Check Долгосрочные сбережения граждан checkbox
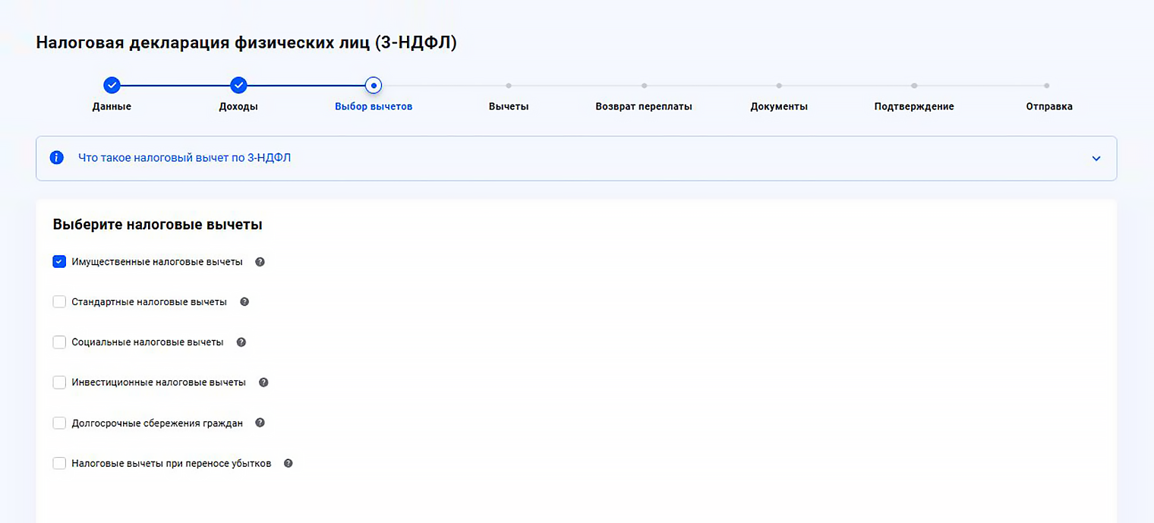The image size is (1154, 523). [59, 423]
